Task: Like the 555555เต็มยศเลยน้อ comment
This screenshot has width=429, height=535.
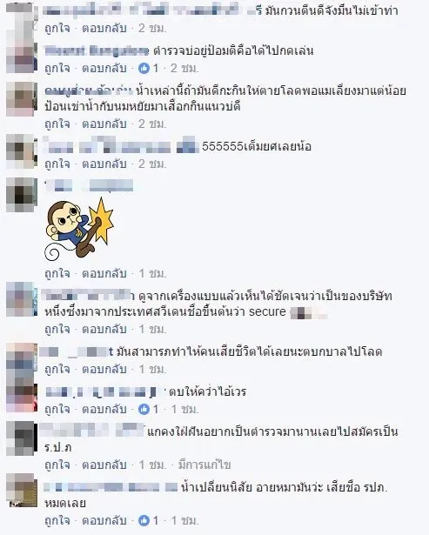Action: (x=57, y=164)
